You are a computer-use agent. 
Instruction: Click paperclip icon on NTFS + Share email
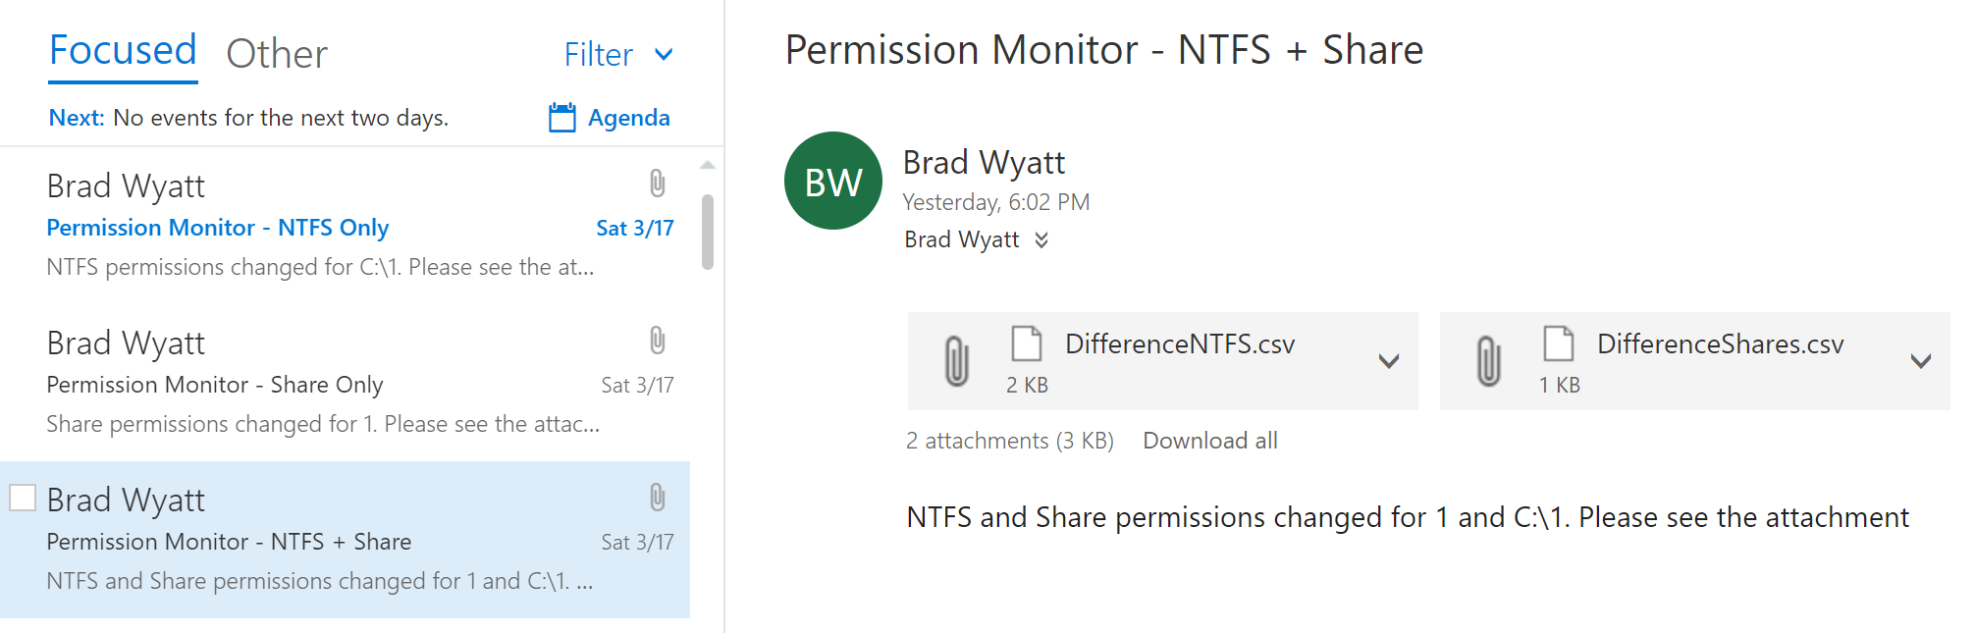pyautogui.click(x=658, y=498)
